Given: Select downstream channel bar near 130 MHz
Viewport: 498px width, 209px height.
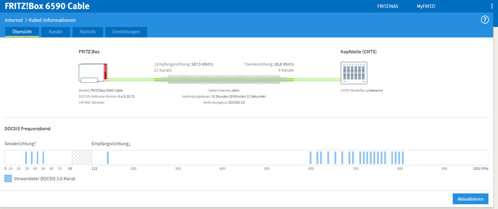Looking at the screenshot, I should click(108, 158).
